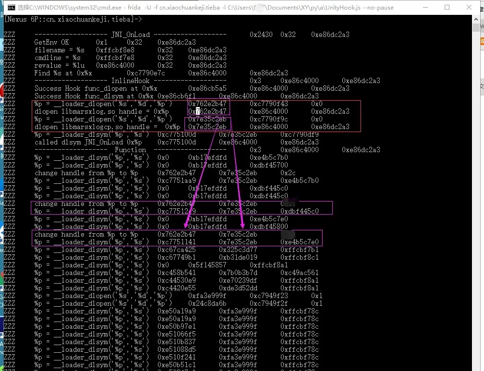This screenshot has height=371, width=484.
Task: Select the address 0xc7949f23
Action: (269, 296)
